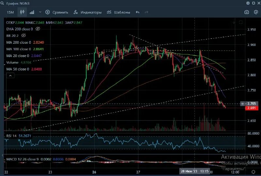Click the icon right of the camera
This screenshot has width=261, height=176.
pyautogui.click(x=256, y=12)
